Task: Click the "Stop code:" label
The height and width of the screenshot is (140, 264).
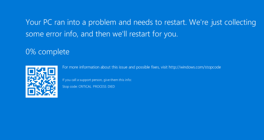Action: (x=70, y=87)
